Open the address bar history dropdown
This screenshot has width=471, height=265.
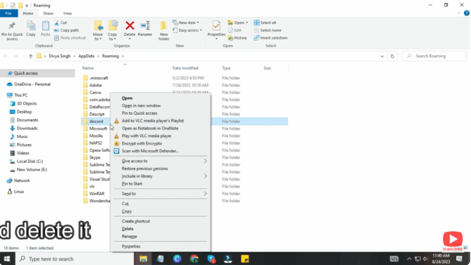(x=382, y=55)
